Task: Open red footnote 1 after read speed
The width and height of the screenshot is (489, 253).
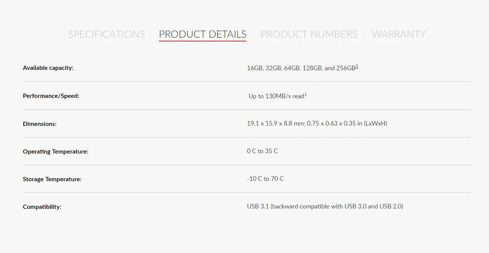Action: coord(306,94)
